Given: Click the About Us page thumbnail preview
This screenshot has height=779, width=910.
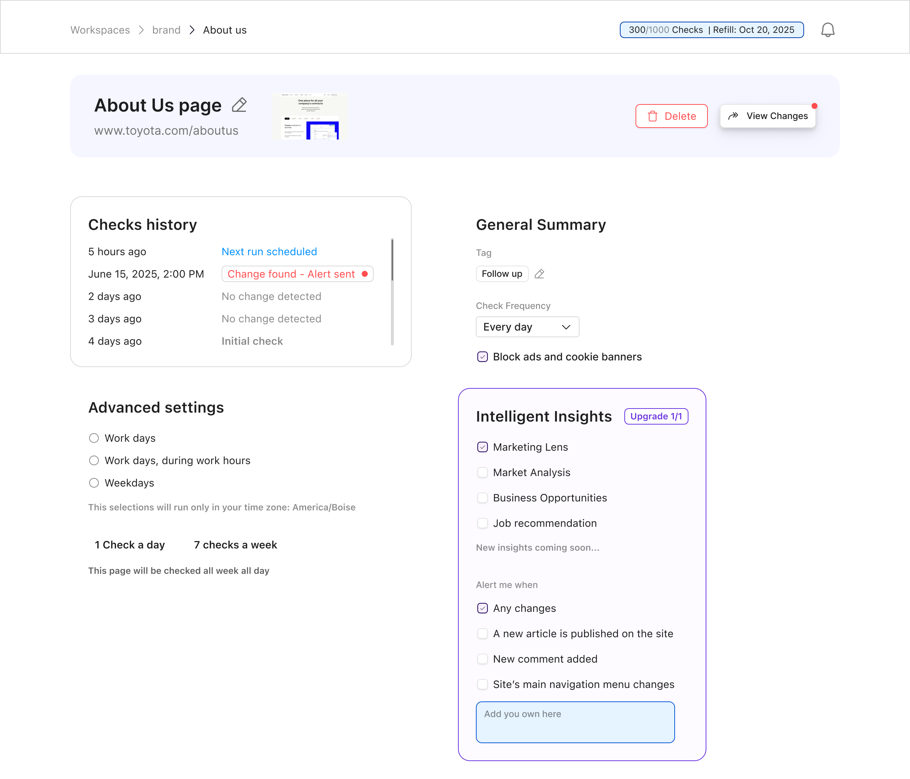Looking at the screenshot, I should pos(310,116).
